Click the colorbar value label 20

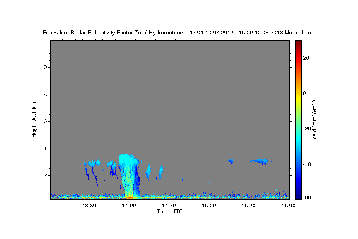(x=306, y=58)
